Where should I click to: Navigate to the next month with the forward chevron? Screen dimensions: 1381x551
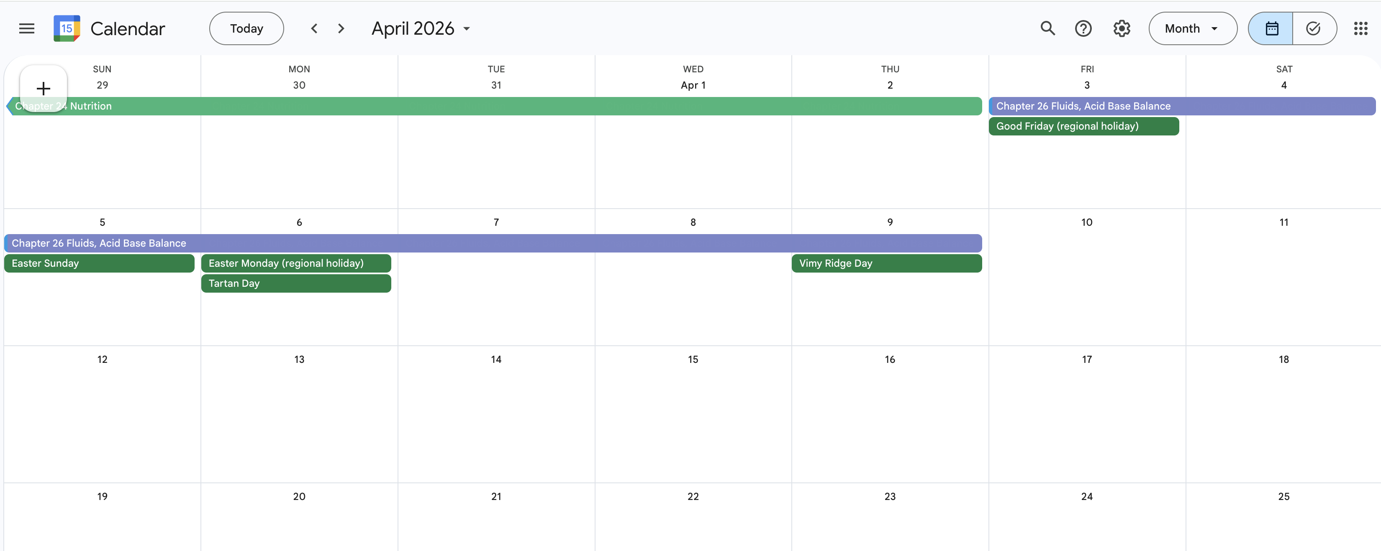pos(341,28)
